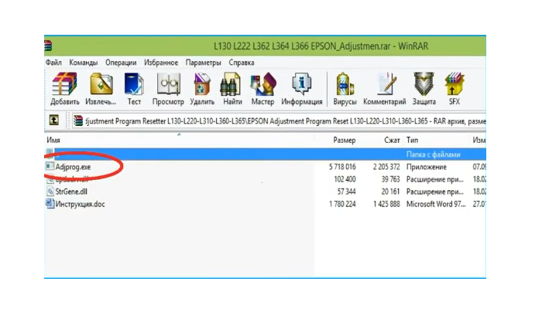Sort by the Сжат column header
Image resolution: width=542 pixels, height=309 pixels.
click(x=392, y=140)
